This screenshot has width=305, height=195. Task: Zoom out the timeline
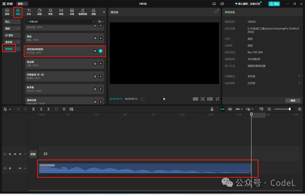(269, 109)
